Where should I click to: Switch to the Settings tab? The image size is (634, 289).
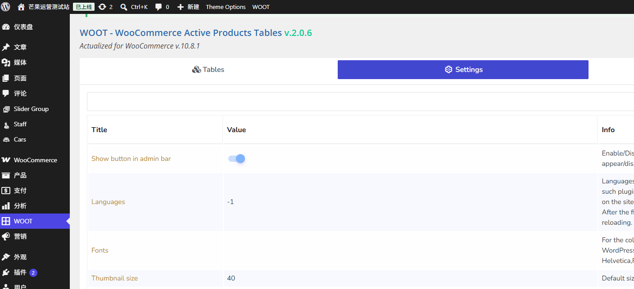coord(463,70)
